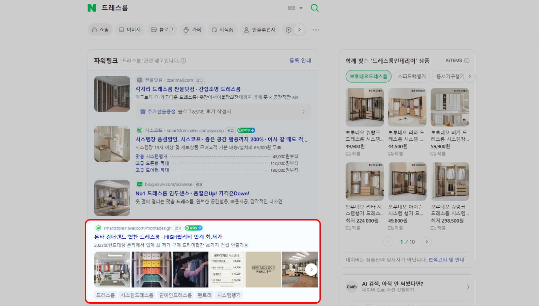Click the 시스코프 smartstore shop icon
The width and height of the screenshot is (539, 306).
pyautogui.click(x=139, y=130)
